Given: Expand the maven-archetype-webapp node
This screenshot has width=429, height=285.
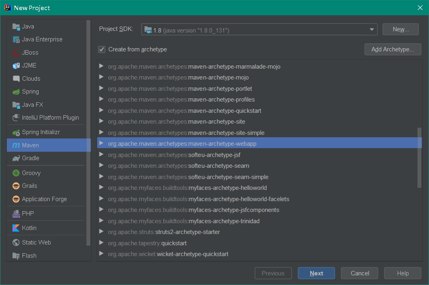Looking at the screenshot, I should click(x=101, y=143).
